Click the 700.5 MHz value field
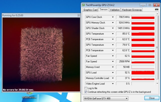 123,17
